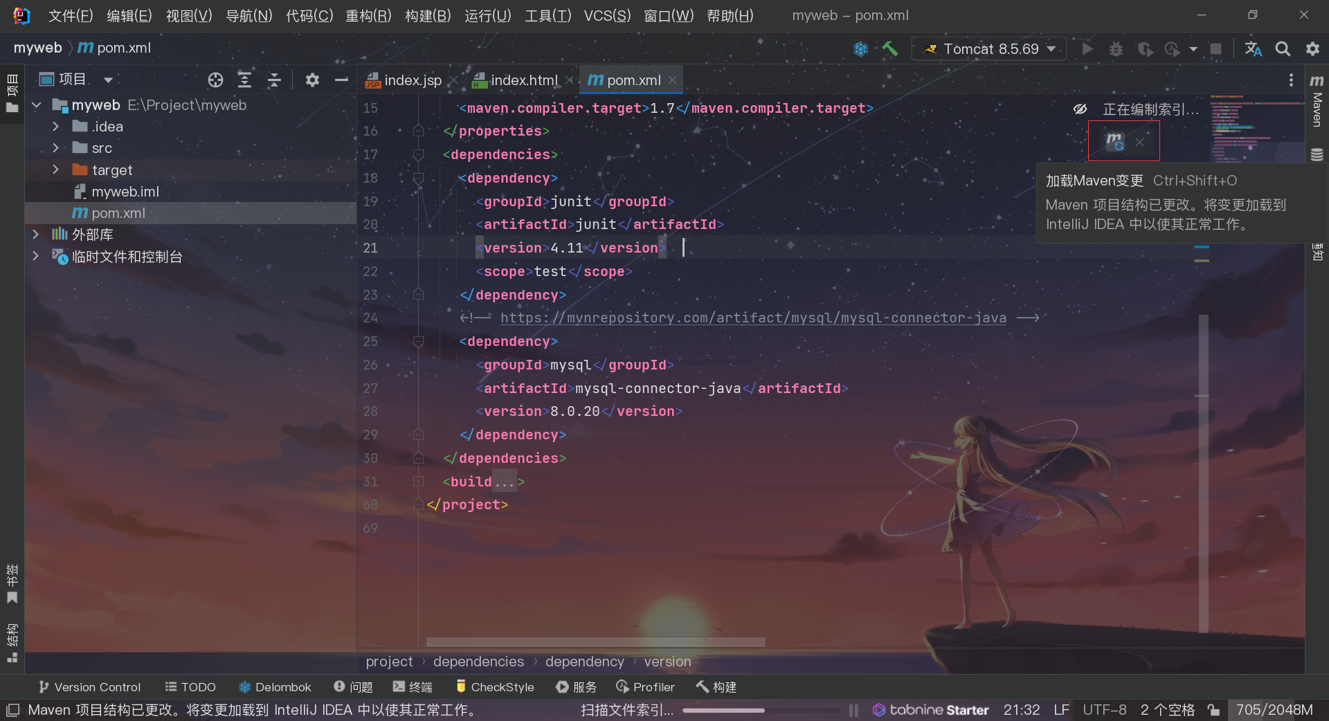Screen dimensions: 1329x721
Task: Open IDE settings gear in top toolbar
Action: click(x=1312, y=49)
